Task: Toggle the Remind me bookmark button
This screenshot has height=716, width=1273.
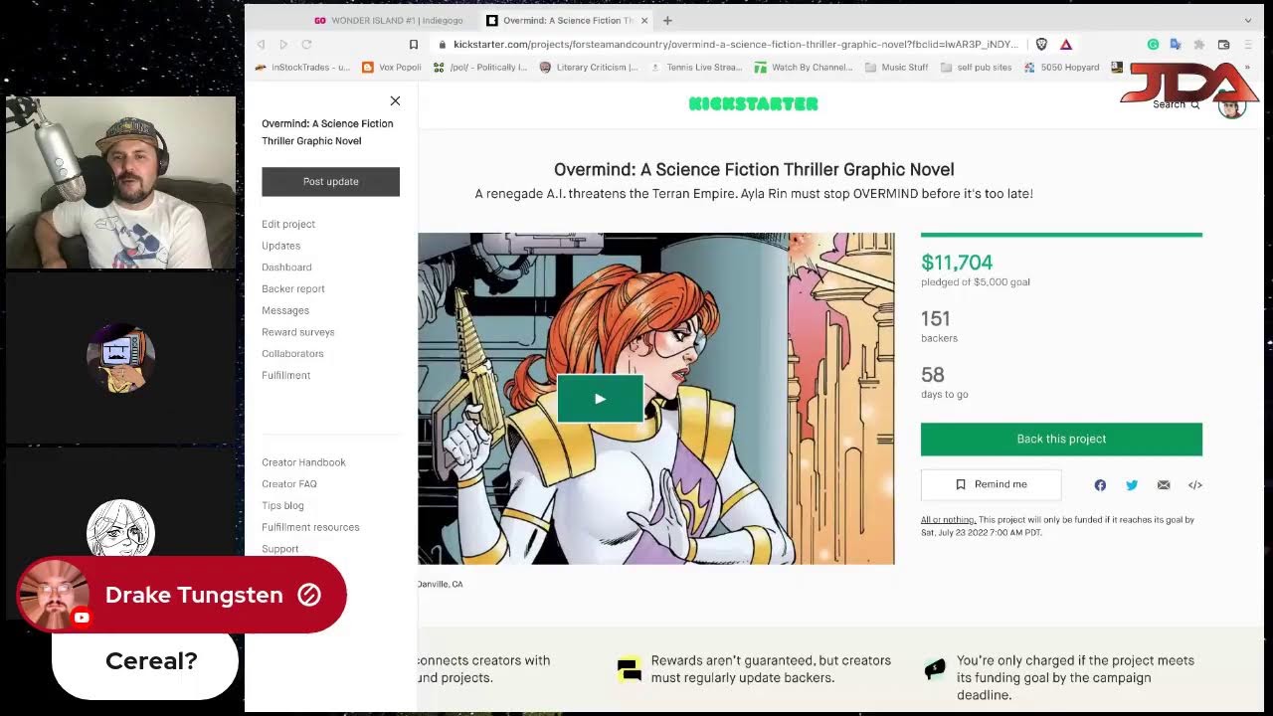Action: point(991,484)
